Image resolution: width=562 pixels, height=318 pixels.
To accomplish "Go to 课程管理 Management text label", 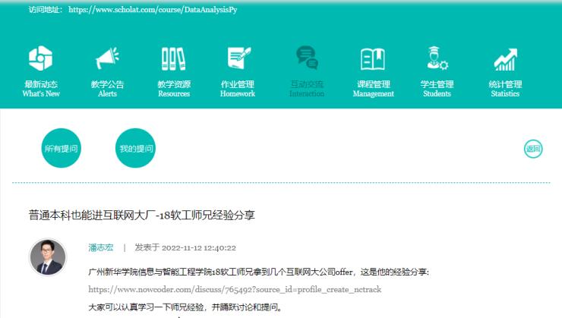I will (x=373, y=84).
